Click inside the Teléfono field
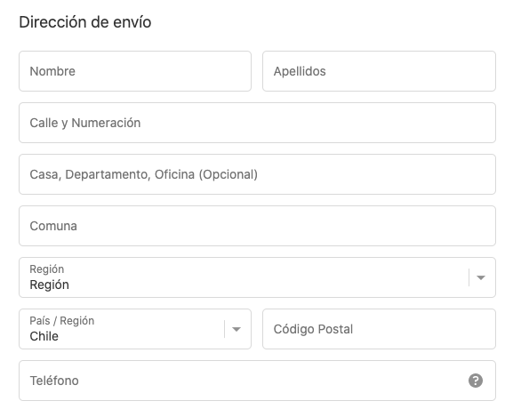 tap(257, 381)
